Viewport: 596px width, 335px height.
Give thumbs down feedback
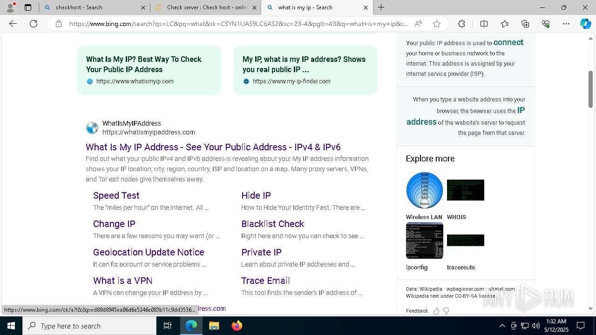click(x=446, y=311)
